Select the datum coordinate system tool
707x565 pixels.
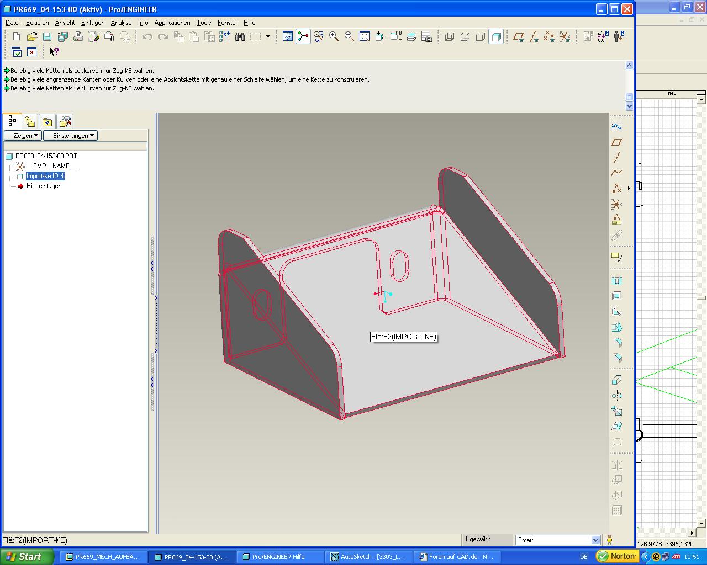(x=617, y=204)
